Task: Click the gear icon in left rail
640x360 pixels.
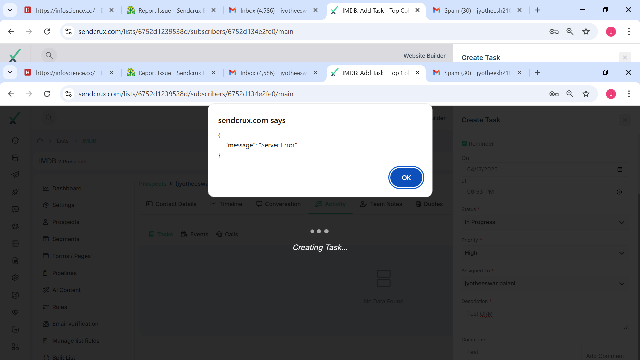Action: (15, 278)
